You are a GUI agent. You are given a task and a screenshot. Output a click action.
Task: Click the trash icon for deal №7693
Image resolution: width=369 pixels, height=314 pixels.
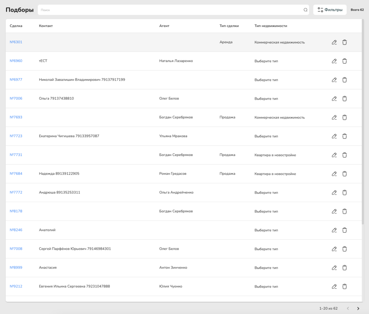pos(344,117)
